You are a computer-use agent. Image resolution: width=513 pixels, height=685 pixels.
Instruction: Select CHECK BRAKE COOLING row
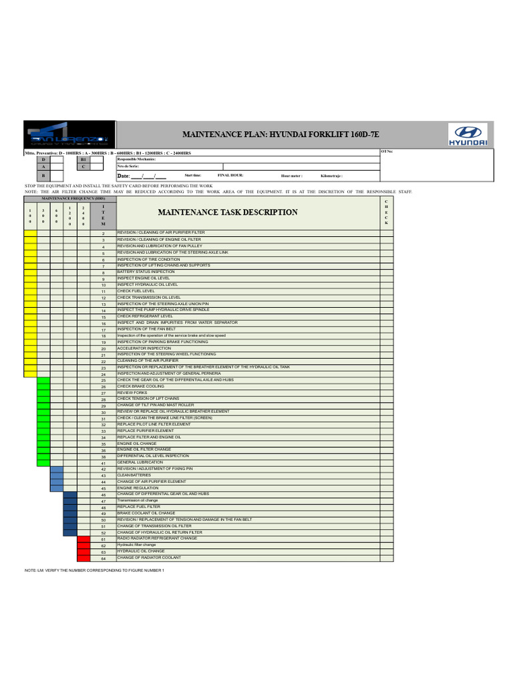(x=248, y=386)
